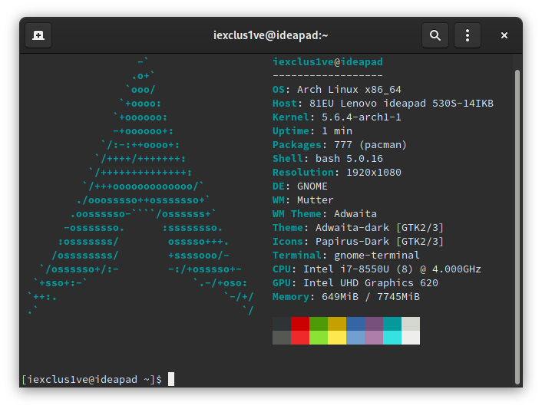Viewport: 542px width, 409px height.
Task: Click the dark purple color block
Action: (x=374, y=324)
